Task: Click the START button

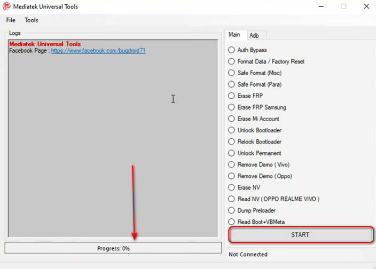Action: point(301,235)
